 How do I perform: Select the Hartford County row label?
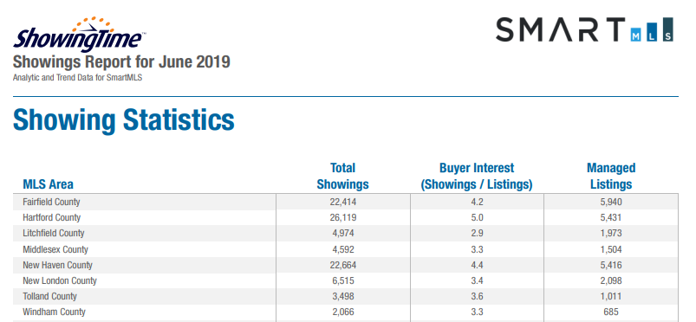[x=51, y=217]
